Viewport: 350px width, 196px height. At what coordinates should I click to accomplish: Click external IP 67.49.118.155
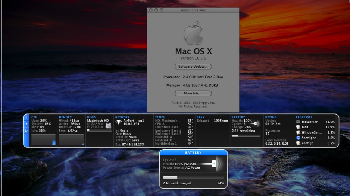tap(133, 145)
